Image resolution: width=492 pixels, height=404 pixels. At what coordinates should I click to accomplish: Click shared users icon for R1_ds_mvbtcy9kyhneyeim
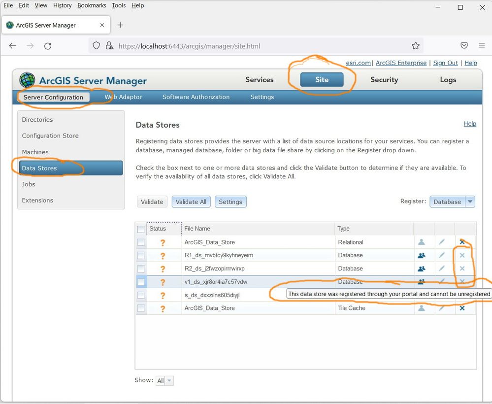(422, 255)
